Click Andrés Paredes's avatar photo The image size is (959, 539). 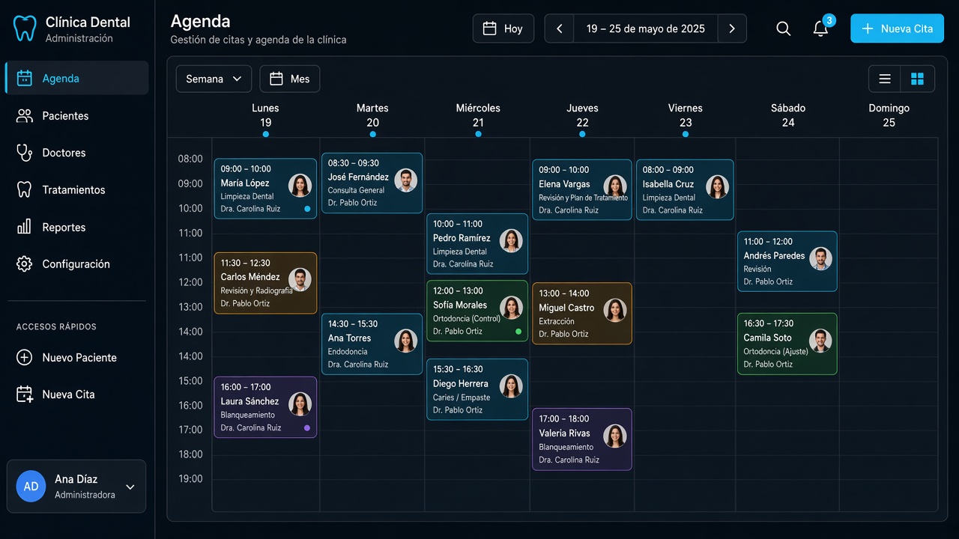coord(820,258)
